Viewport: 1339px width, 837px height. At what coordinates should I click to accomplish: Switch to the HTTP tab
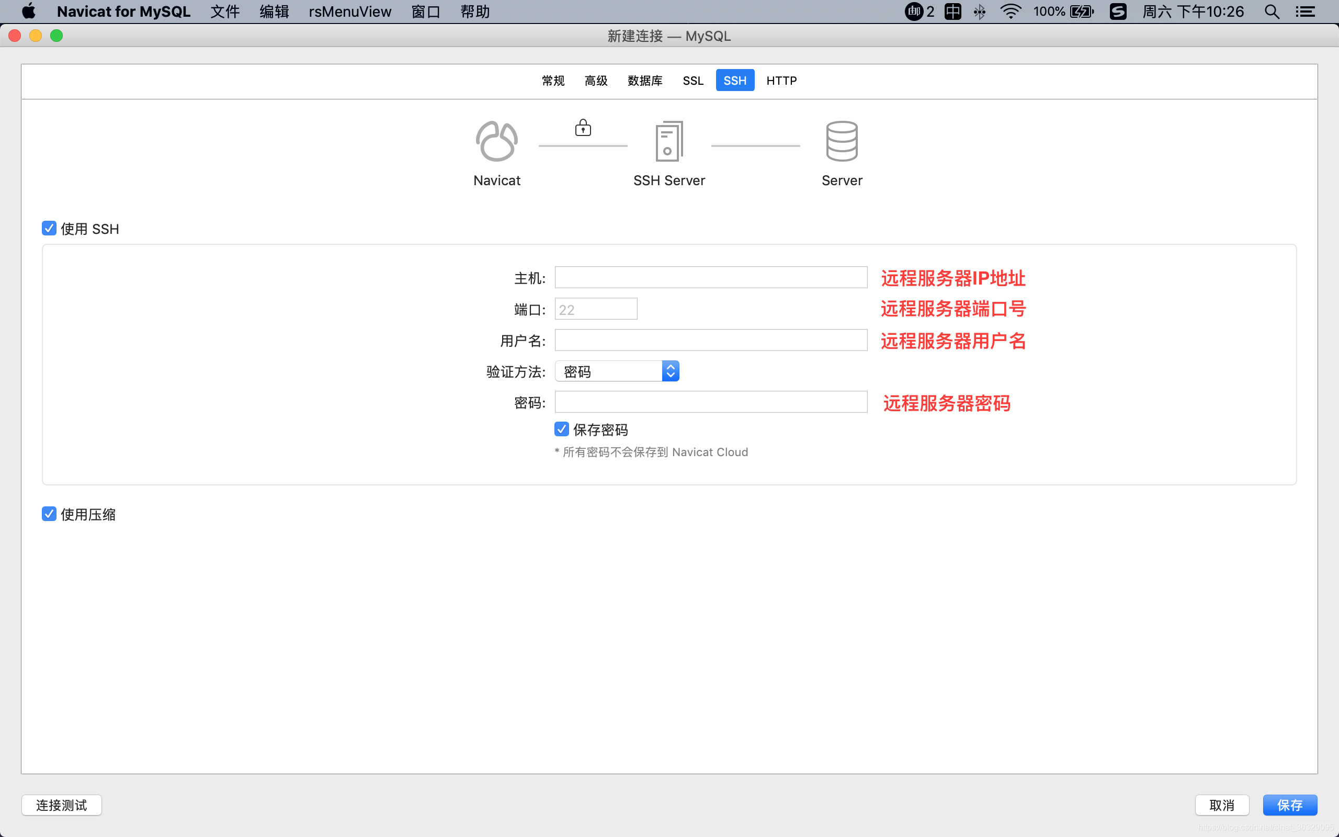781,81
